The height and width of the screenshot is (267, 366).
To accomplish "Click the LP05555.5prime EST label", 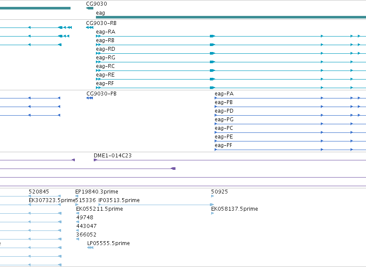I will click(108, 243).
